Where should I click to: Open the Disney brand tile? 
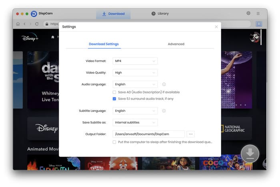click(x=43, y=128)
